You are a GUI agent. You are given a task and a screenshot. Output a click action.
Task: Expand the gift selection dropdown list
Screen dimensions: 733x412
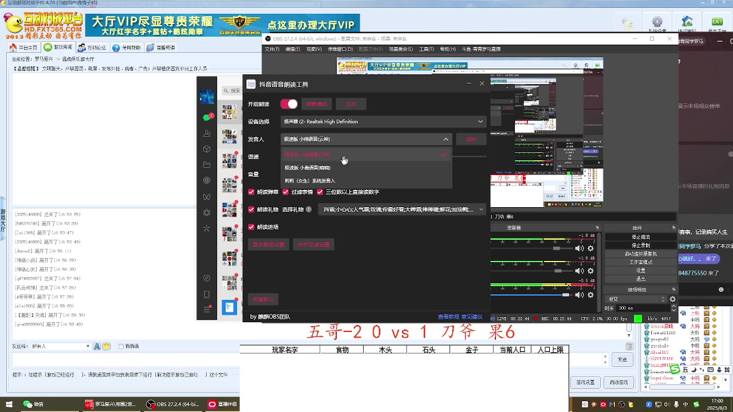(403, 209)
